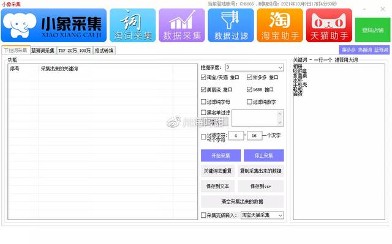Enable the 采集完成转入 checkbox
This screenshot has width=392, height=244.
pyautogui.click(x=203, y=215)
